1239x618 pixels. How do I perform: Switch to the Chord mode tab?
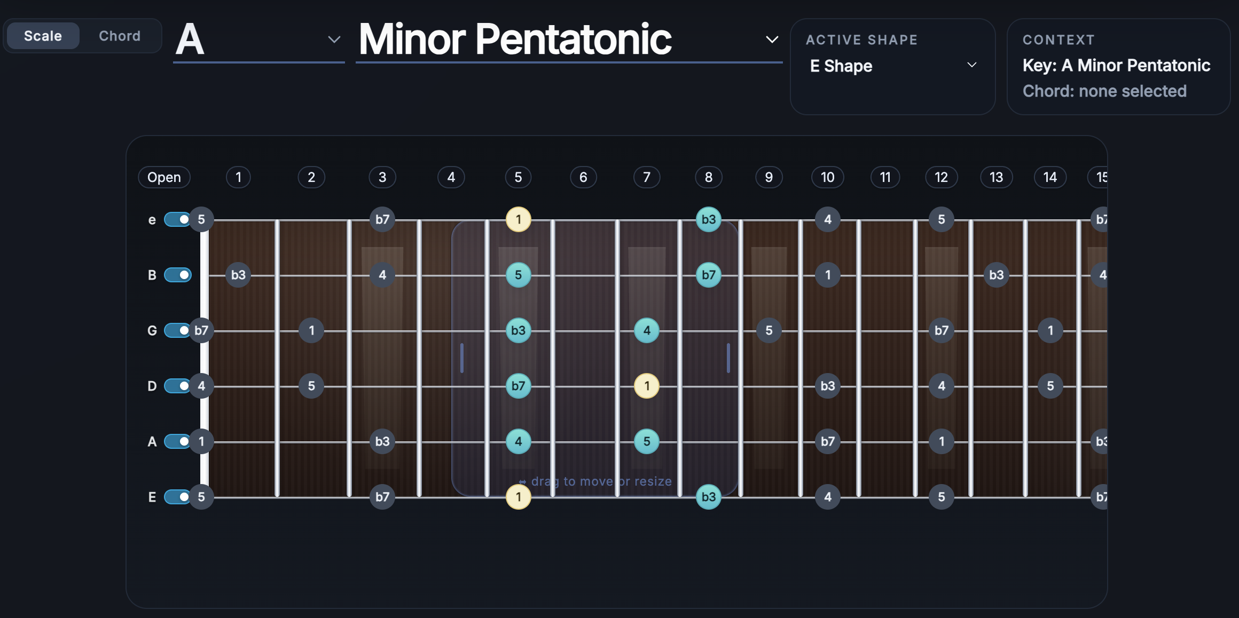click(120, 36)
